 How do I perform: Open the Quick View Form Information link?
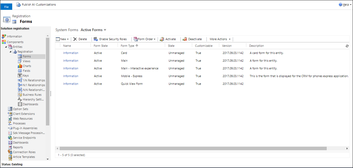tap(71, 84)
